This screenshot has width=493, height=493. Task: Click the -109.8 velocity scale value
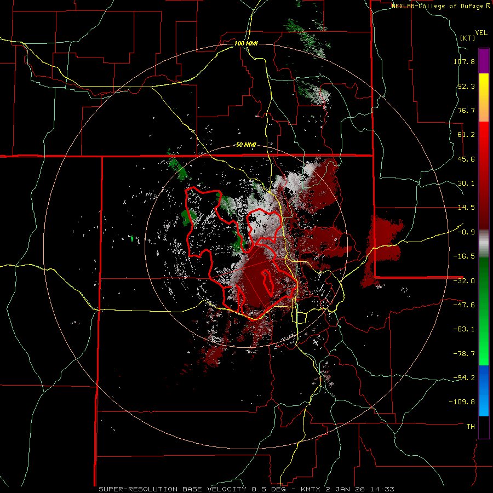(x=462, y=402)
